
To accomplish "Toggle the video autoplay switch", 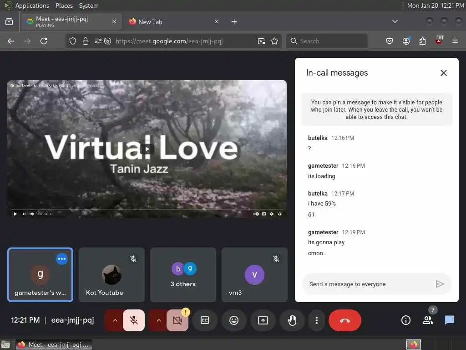I will tap(256, 214).
